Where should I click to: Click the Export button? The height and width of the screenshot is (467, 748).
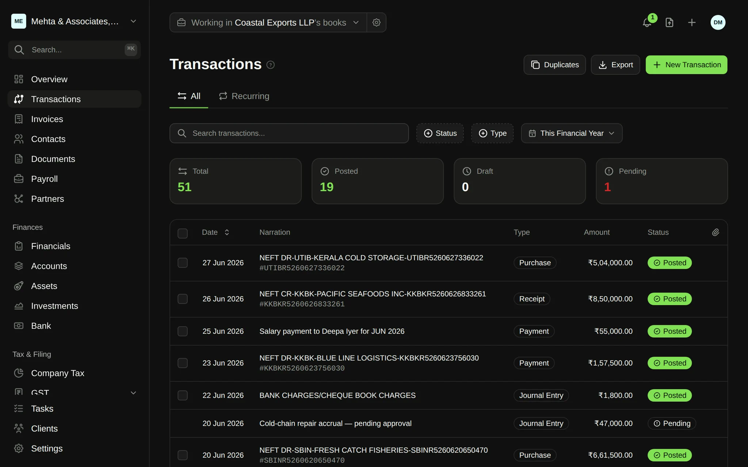point(615,65)
